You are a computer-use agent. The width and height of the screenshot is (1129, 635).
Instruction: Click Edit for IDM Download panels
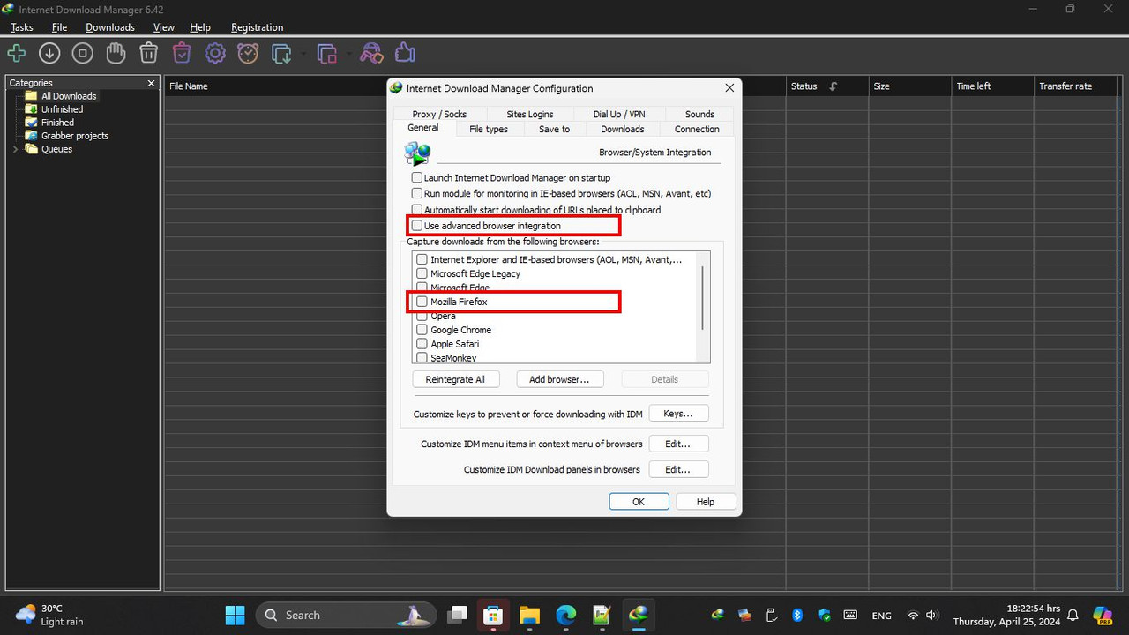click(678, 469)
